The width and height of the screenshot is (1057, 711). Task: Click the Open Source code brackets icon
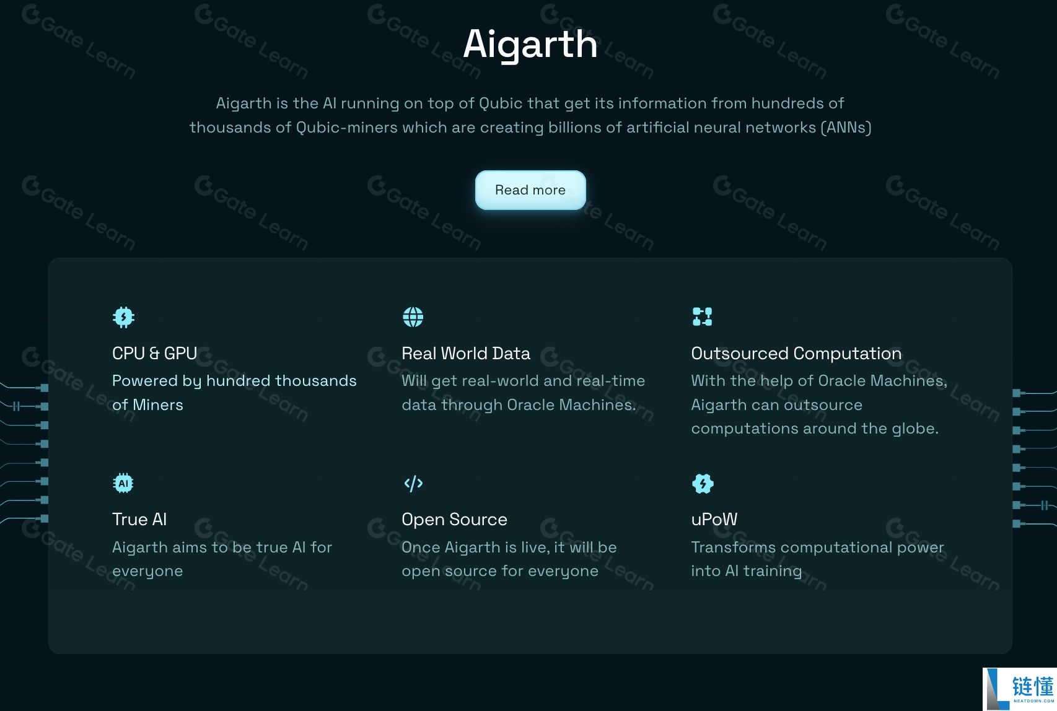point(413,483)
